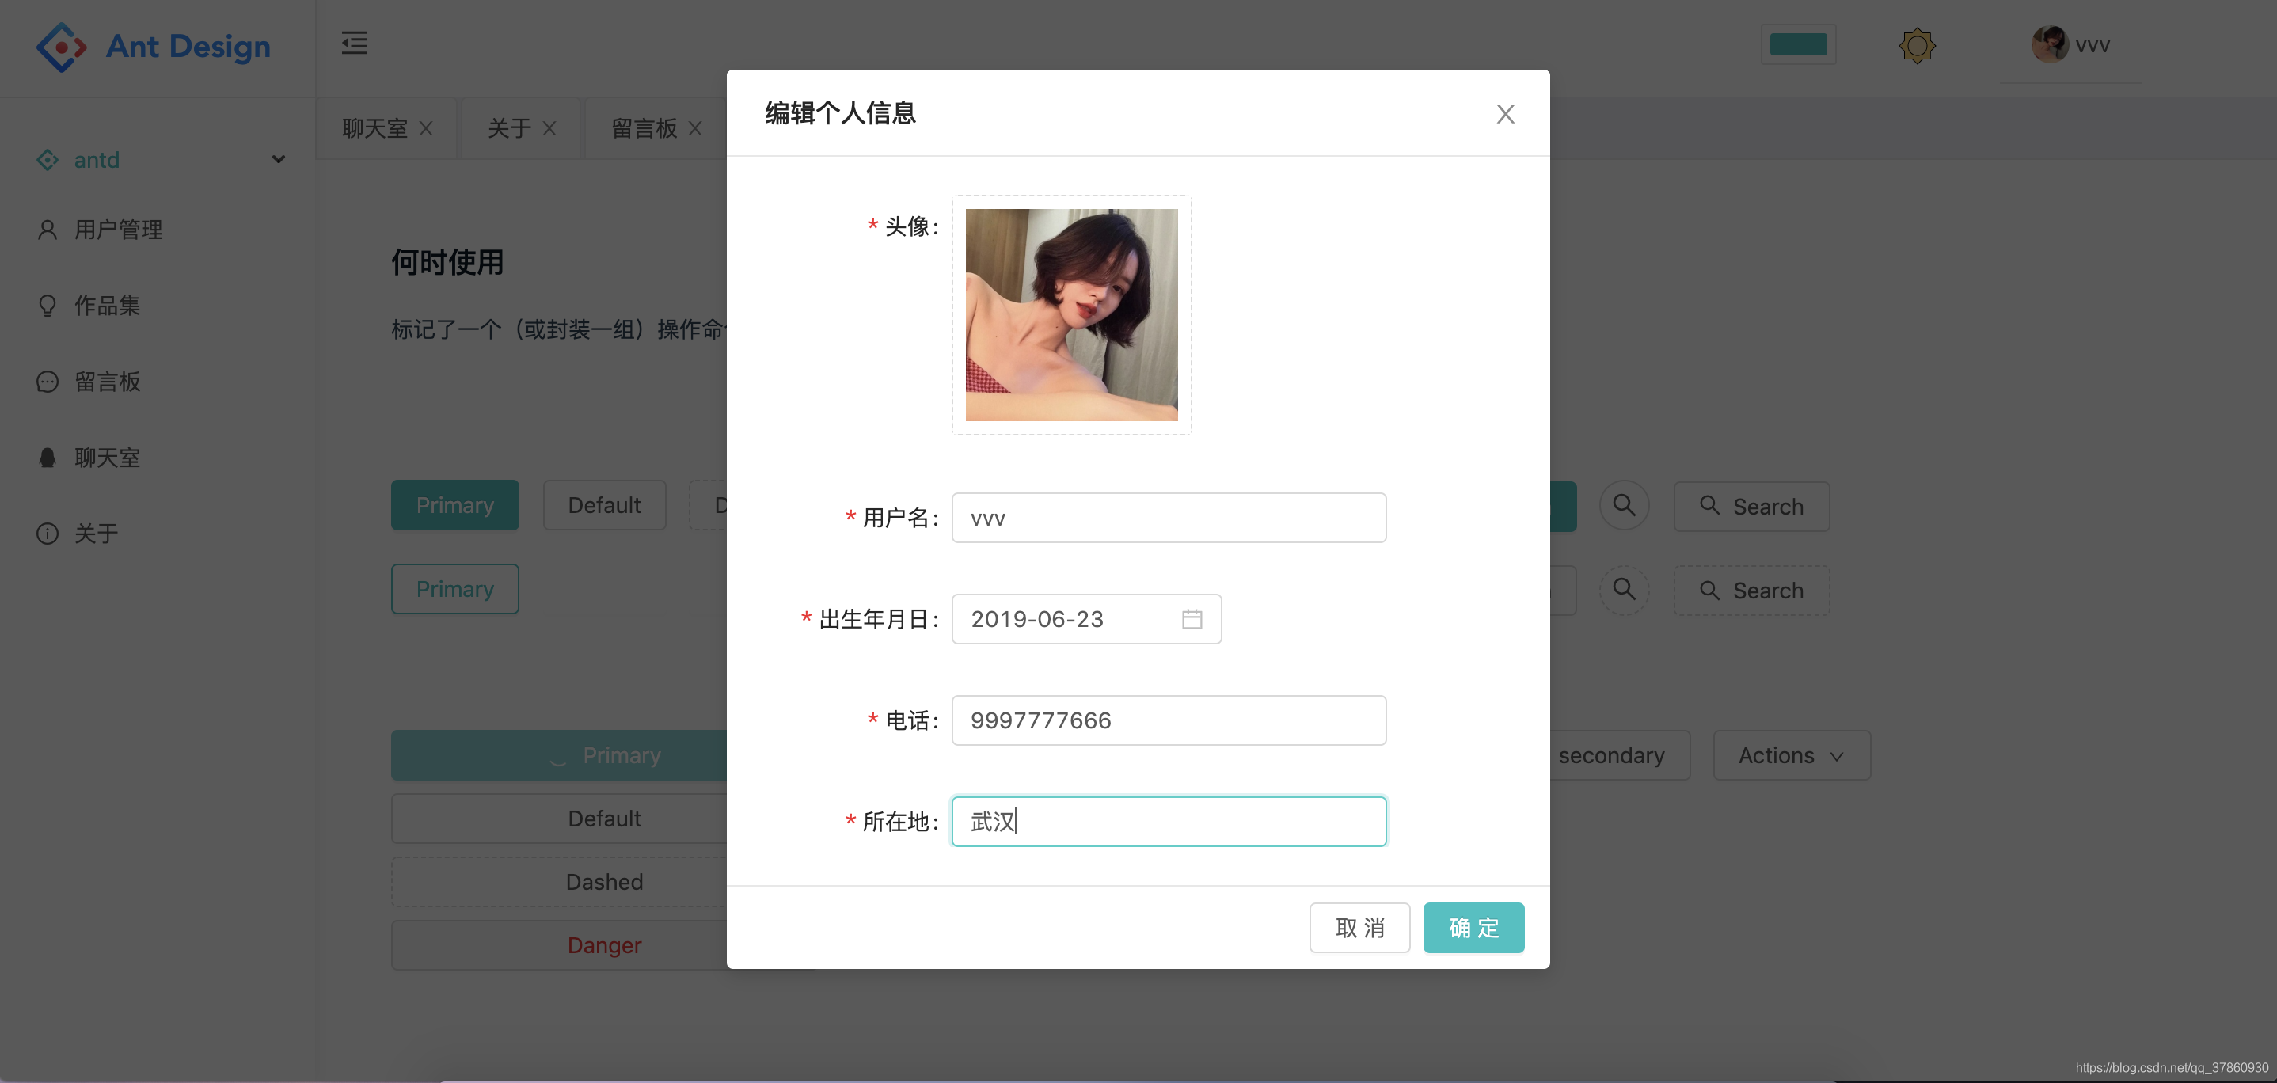This screenshot has height=1083, width=2277.
Task: Click the calendar icon in date field
Action: [1192, 619]
